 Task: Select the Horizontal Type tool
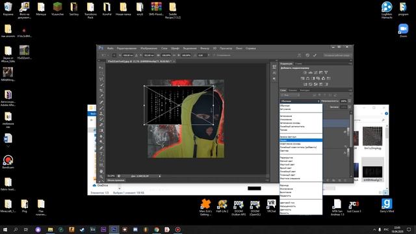click(101, 153)
